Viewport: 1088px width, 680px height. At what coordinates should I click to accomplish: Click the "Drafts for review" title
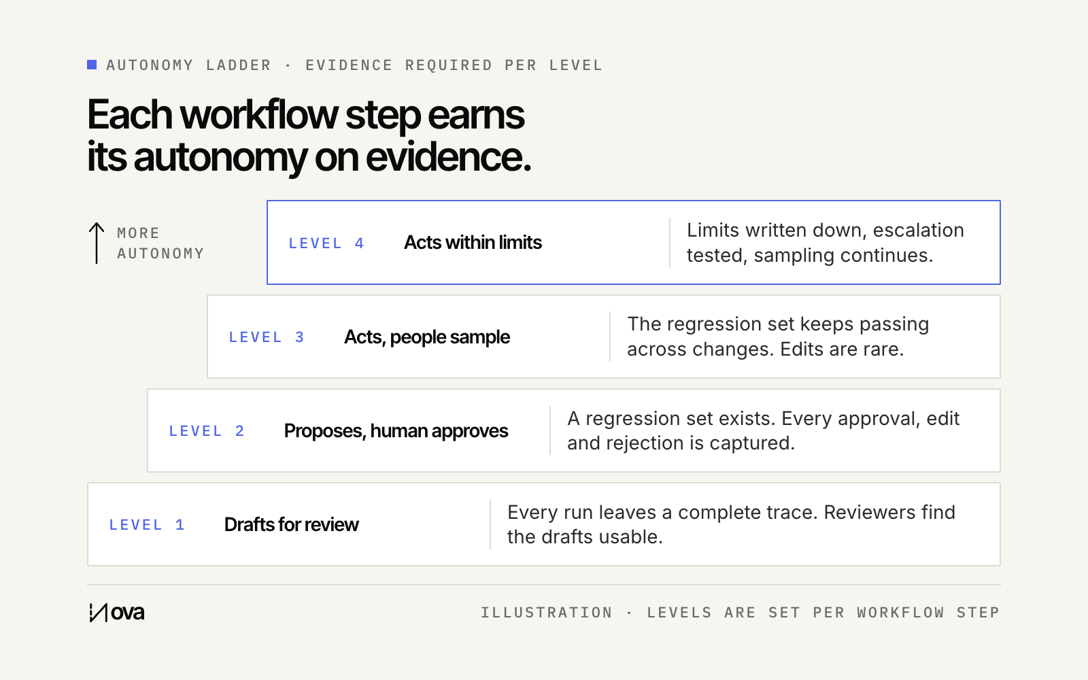tap(291, 525)
